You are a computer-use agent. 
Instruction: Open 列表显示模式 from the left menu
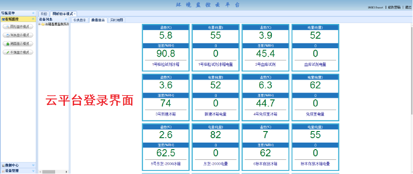pyautogui.click(x=18, y=35)
